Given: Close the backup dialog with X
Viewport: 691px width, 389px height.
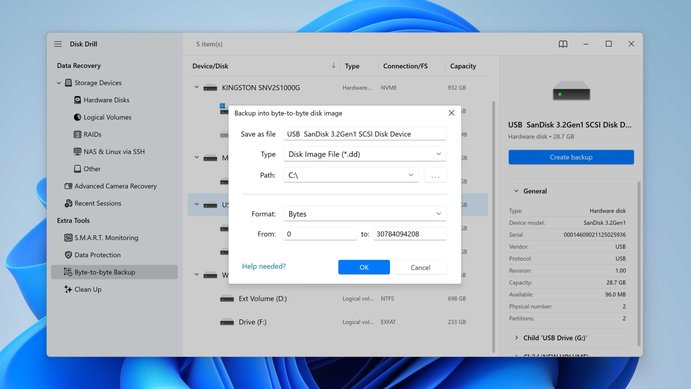Looking at the screenshot, I should tap(452, 113).
